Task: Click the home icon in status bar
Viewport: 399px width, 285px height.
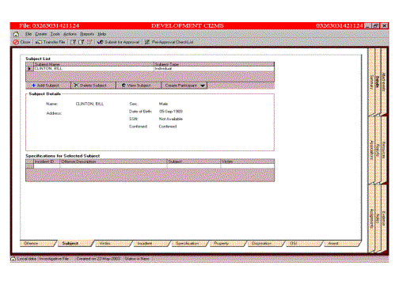Action: coord(13,259)
